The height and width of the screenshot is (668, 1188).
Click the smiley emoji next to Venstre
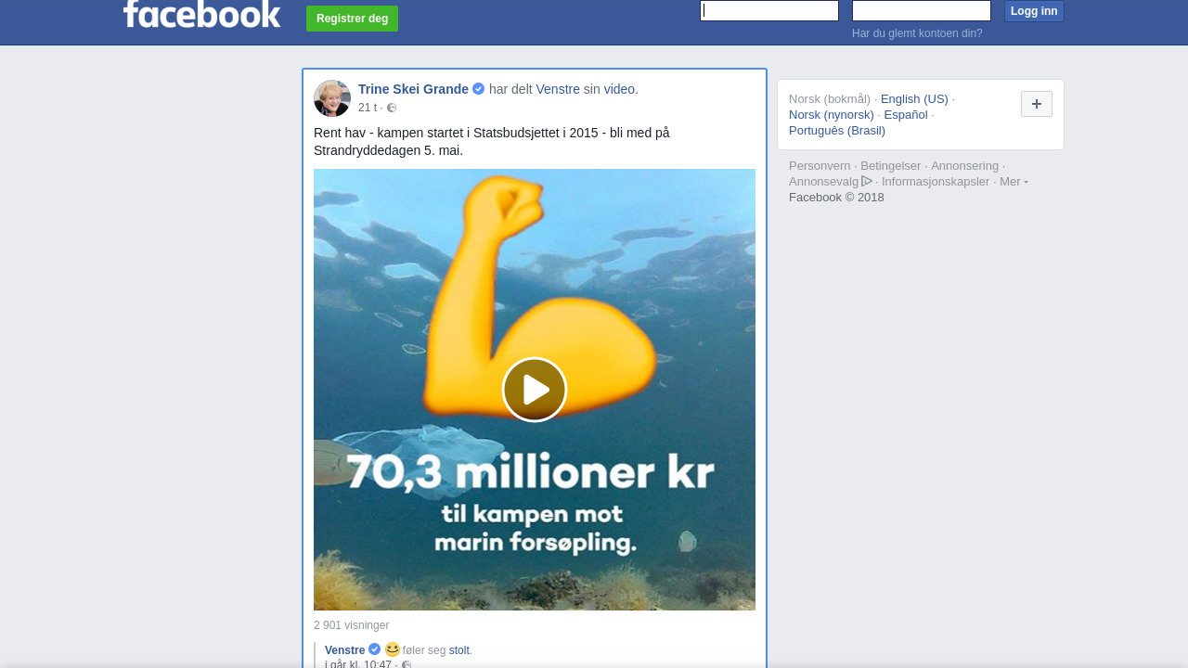pos(393,649)
